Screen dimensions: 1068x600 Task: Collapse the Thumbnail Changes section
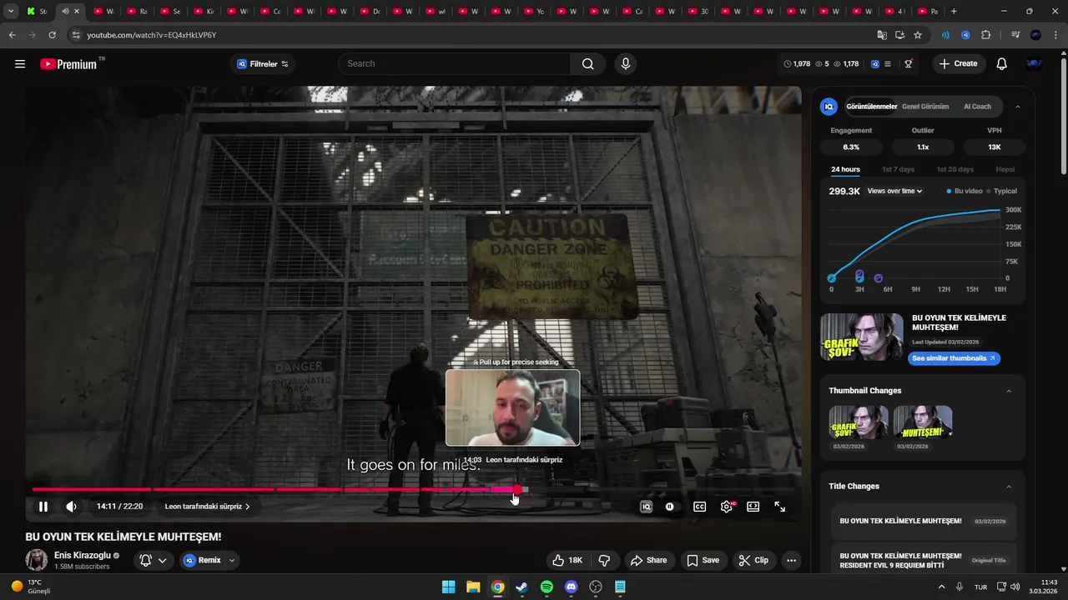1009,391
